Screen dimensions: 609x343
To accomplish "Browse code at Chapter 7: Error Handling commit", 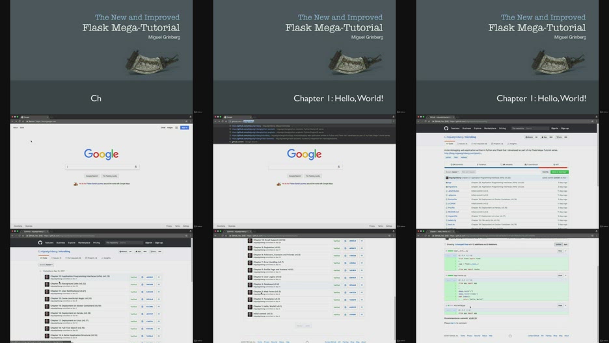I will point(362,263).
